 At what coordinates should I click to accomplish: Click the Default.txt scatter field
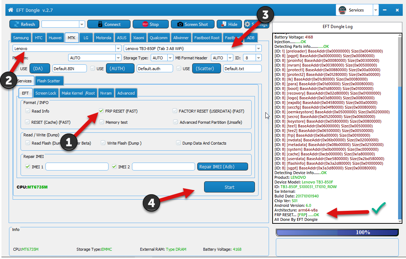click(242, 68)
